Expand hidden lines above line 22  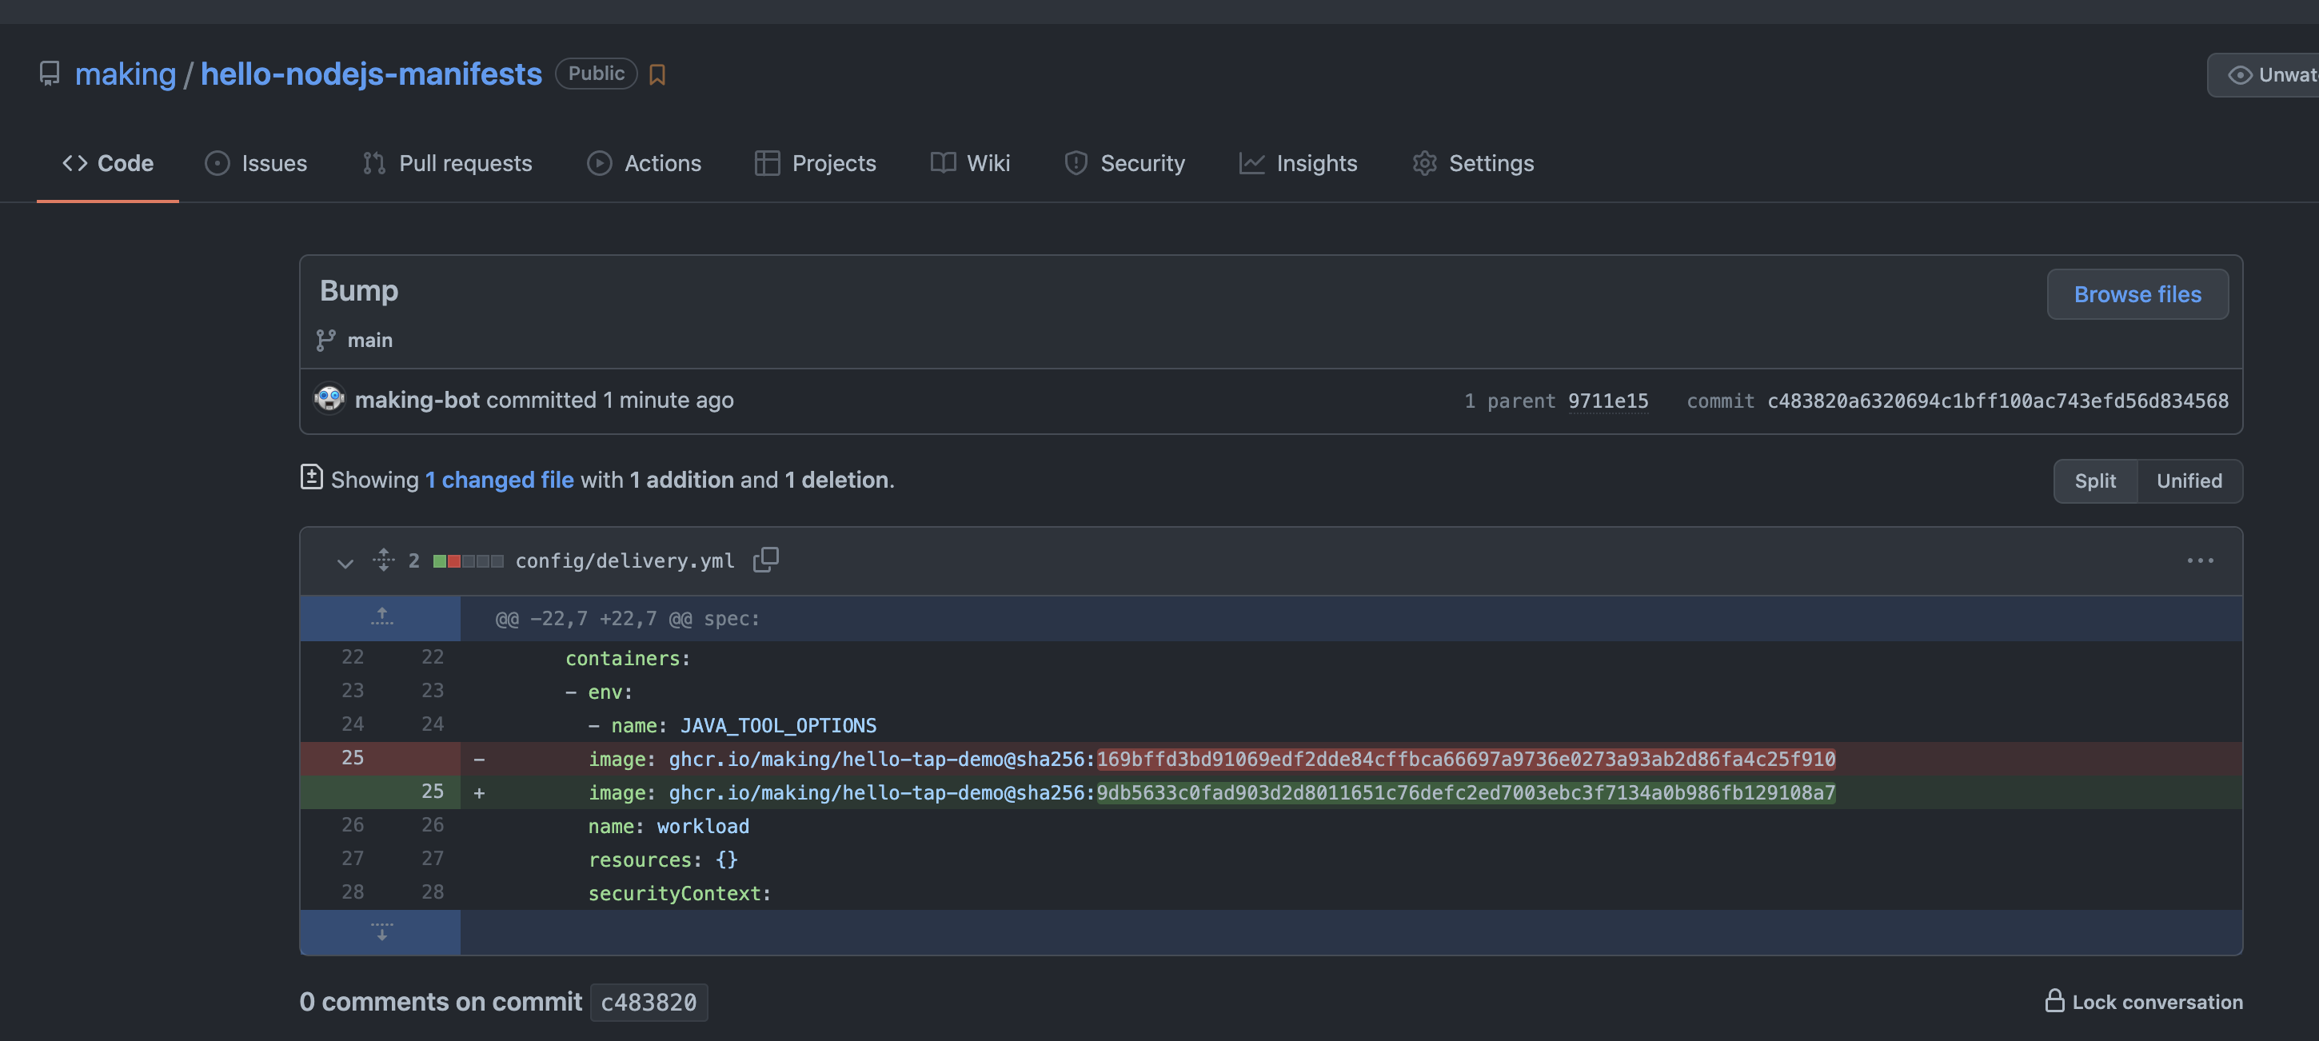[x=381, y=617]
